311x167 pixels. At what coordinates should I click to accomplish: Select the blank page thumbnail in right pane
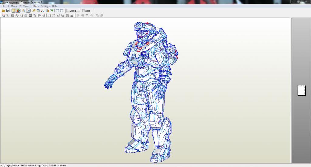coord(302,91)
